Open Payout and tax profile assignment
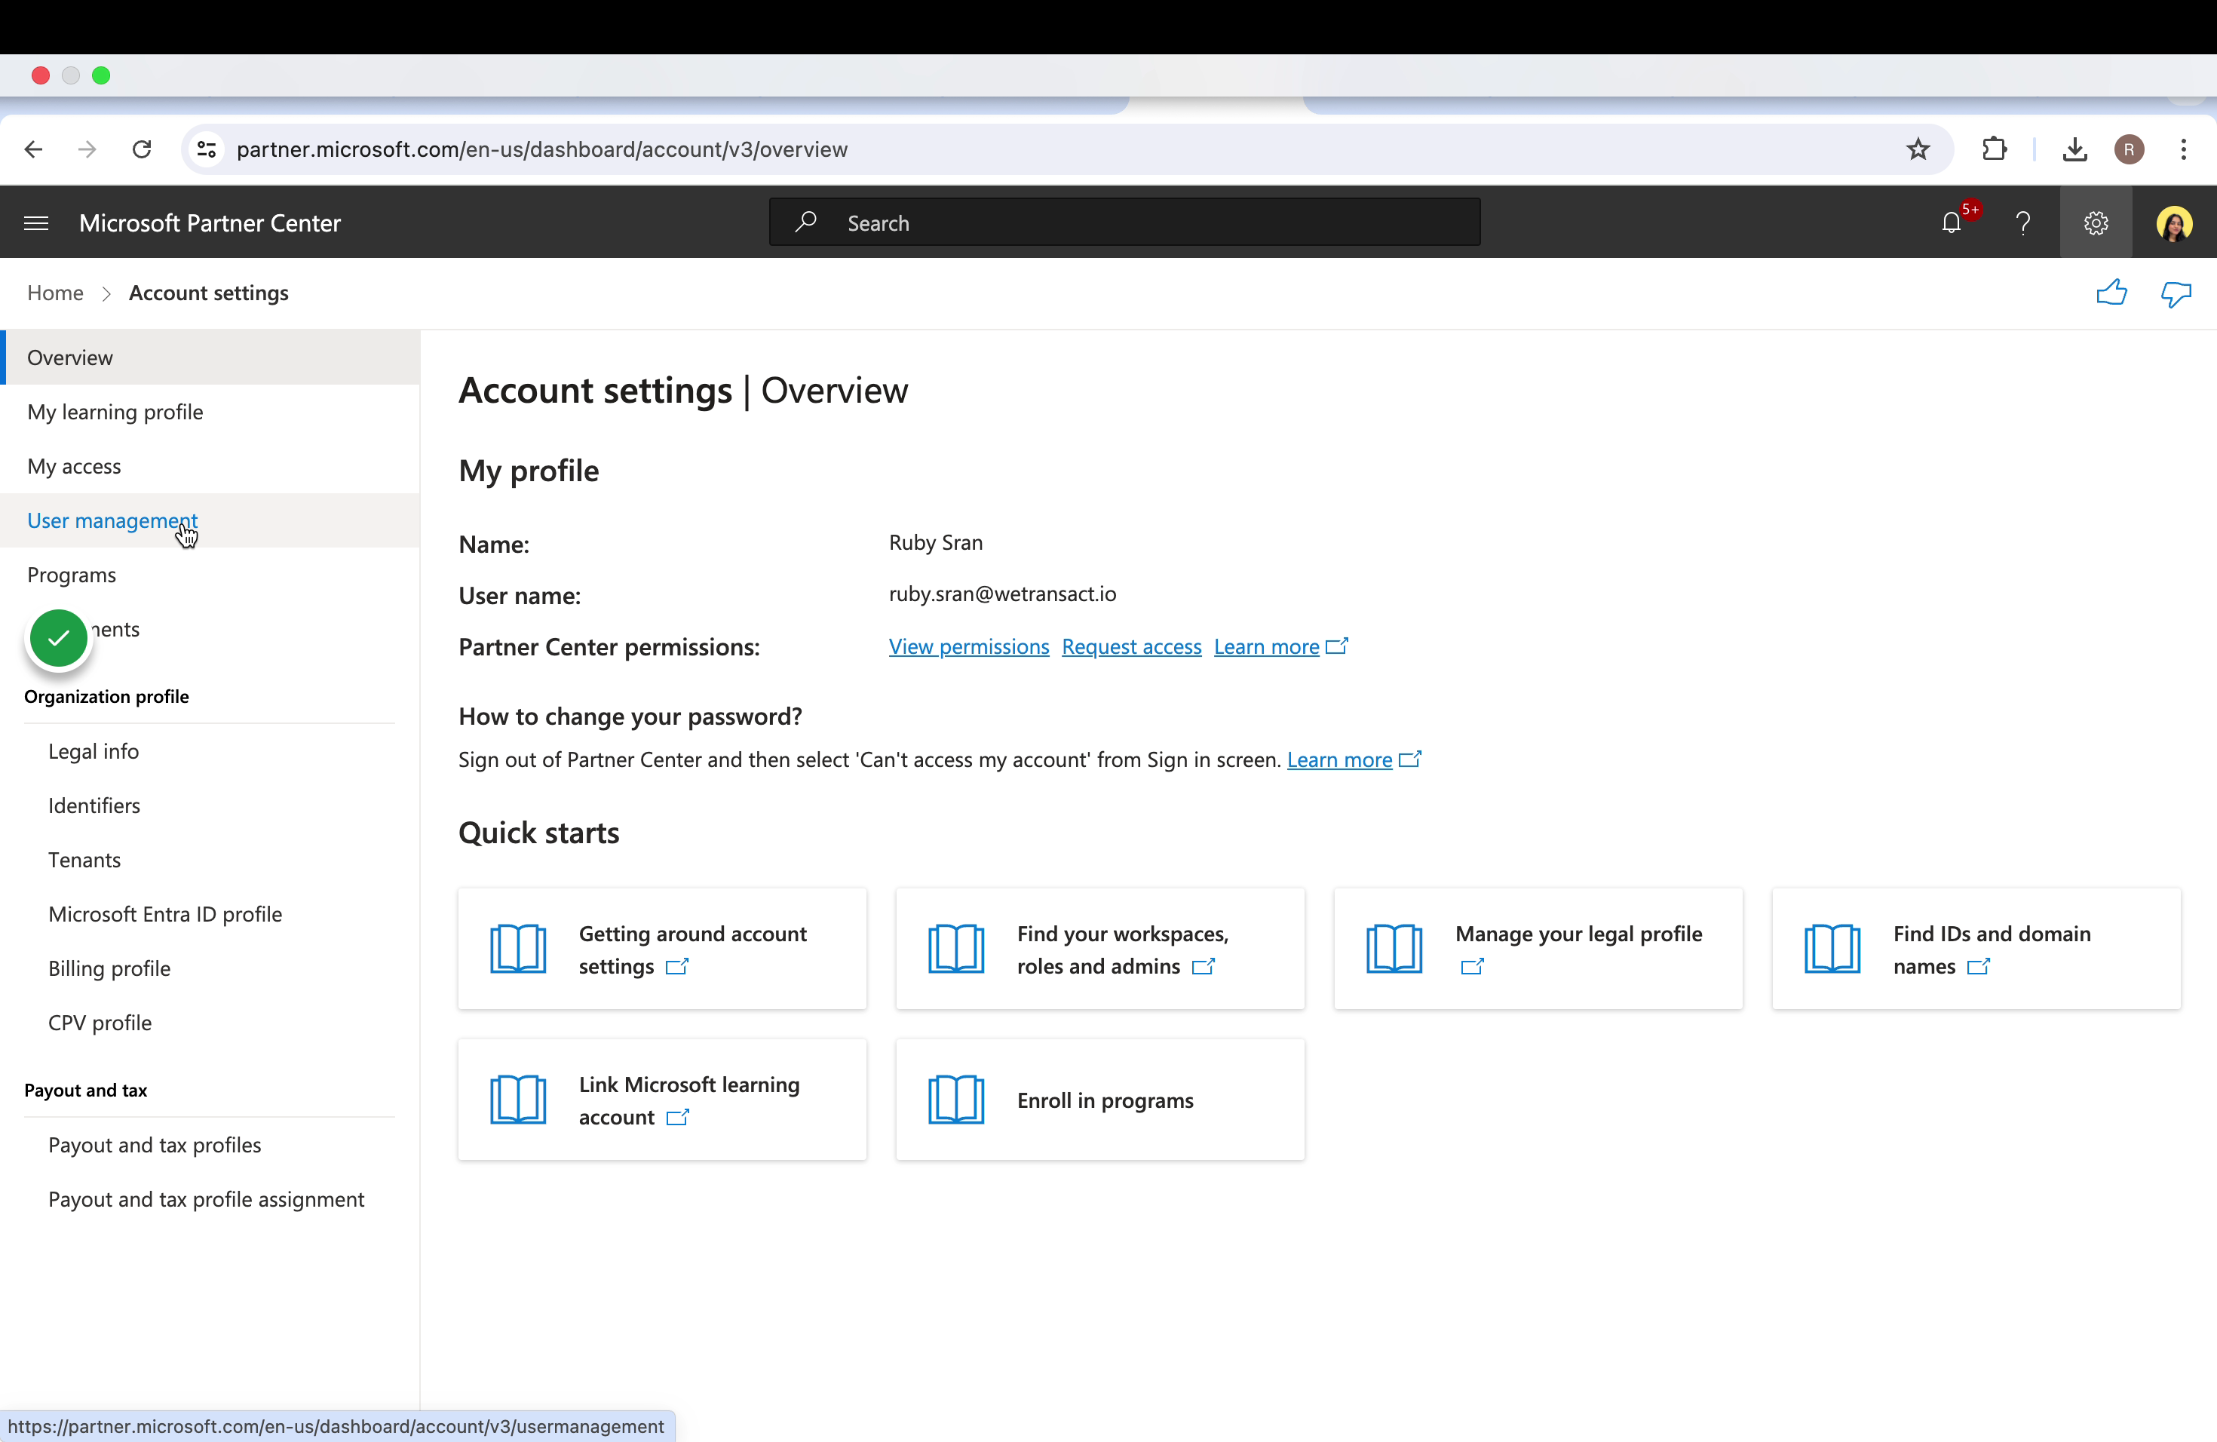This screenshot has height=1442, width=2217. coord(206,1199)
